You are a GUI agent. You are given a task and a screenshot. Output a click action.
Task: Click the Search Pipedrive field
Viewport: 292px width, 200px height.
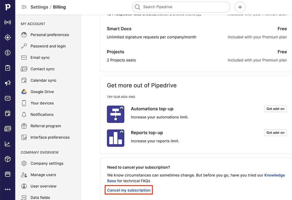[181, 7]
